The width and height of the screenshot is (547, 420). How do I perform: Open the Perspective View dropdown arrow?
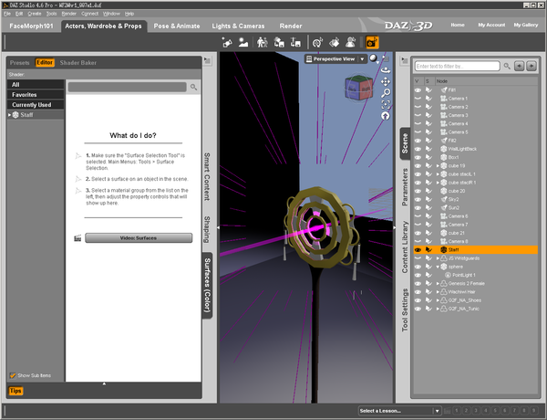pos(363,59)
